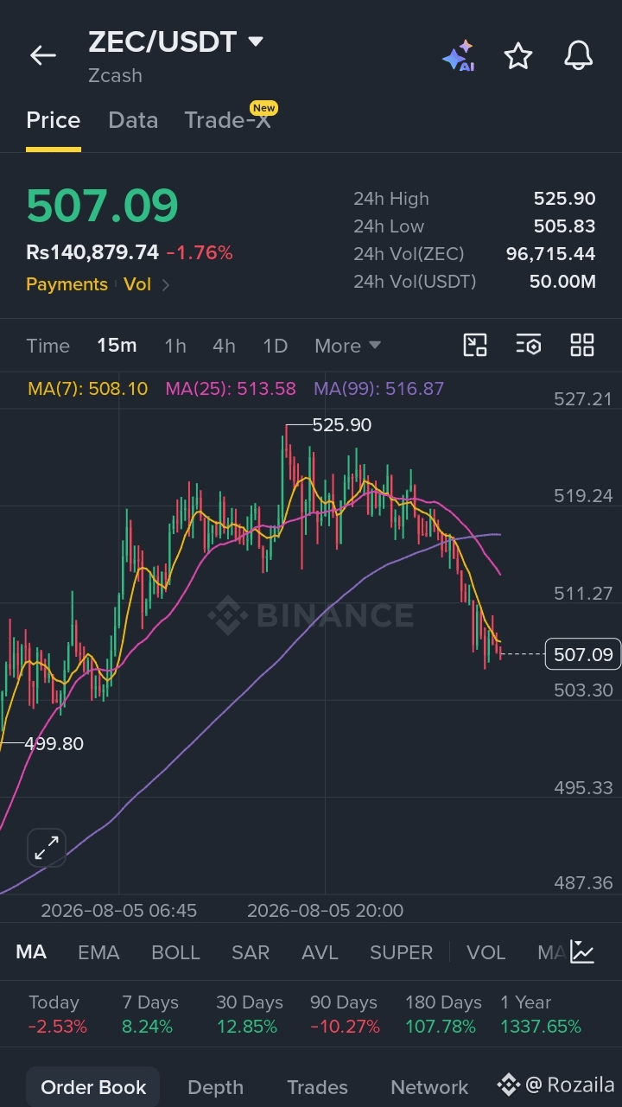Image resolution: width=622 pixels, height=1107 pixels.
Task: Toggle the AVL indicator
Action: 320,952
